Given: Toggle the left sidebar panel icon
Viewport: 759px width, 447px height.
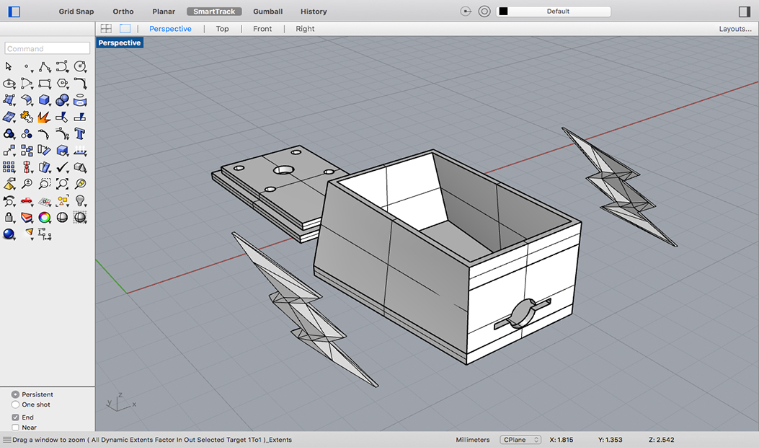Looking at the screenshot, I should (x=14, y=11).
